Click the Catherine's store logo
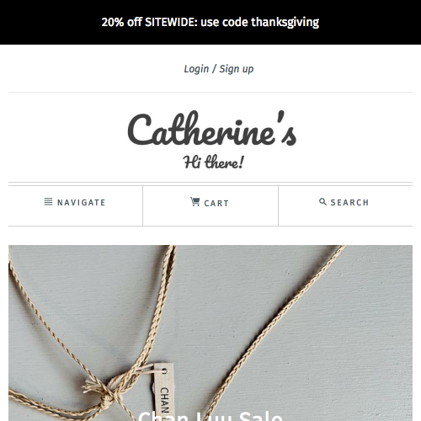421x421 pixels. coord(212,129)
